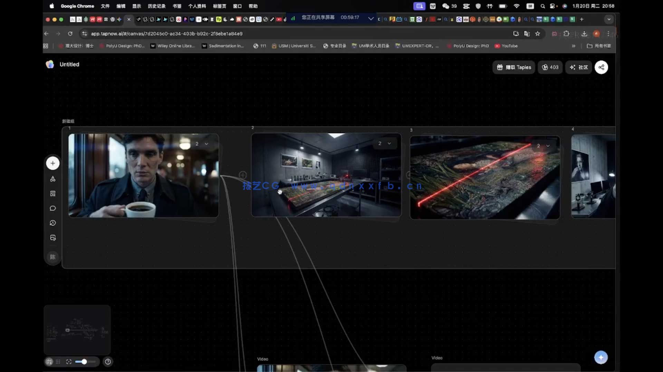Click the 社区 community button
The height and width of the screenshot is (372, 663).
click(579, 67)
